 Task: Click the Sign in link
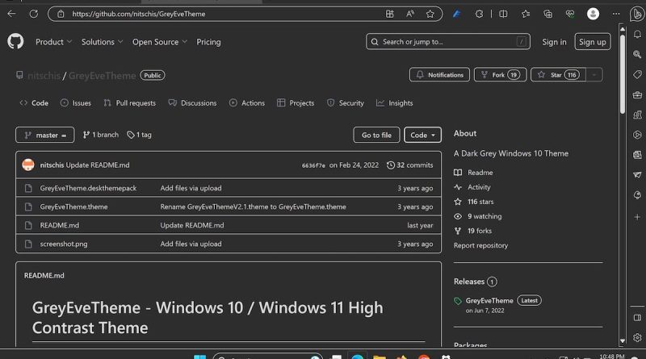click(x=554, y=42)
